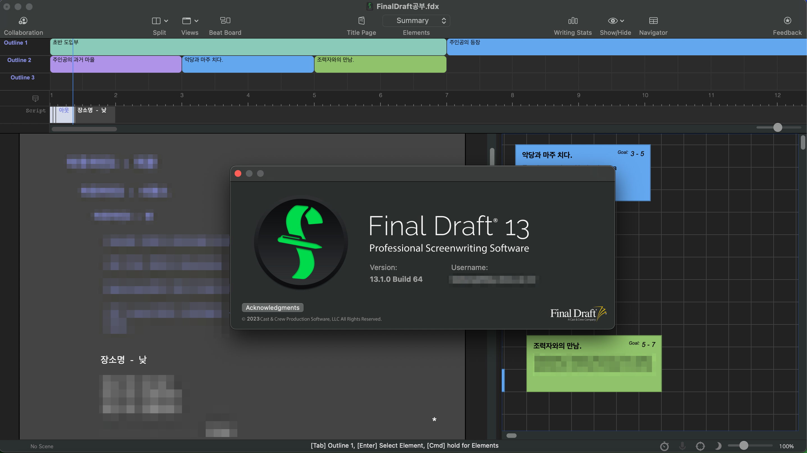
Task: Open the Summary elements dropdown
Action: 416,21
